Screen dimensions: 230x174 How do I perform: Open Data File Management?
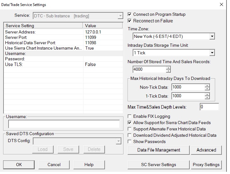click(x=158, y=150)
